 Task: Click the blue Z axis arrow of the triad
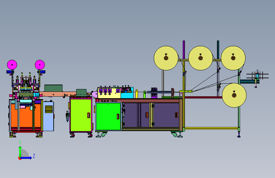click(x=26, y=158)
